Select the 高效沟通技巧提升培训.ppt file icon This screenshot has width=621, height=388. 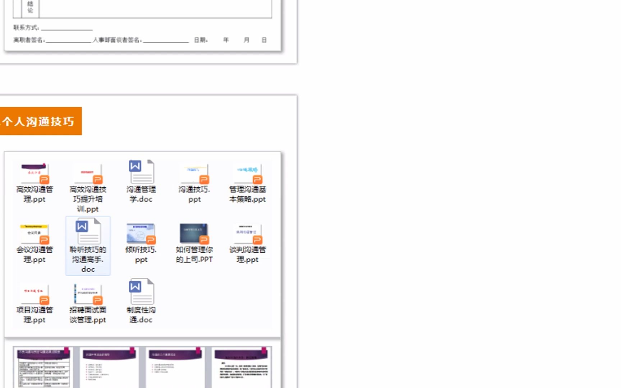[x=88, y=173]
